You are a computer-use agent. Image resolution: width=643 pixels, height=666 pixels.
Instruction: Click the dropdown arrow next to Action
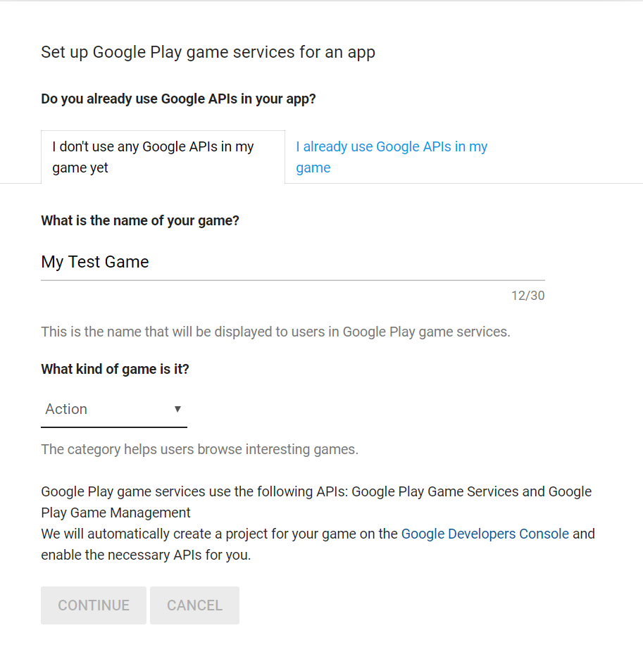click(x=177, y=409)
